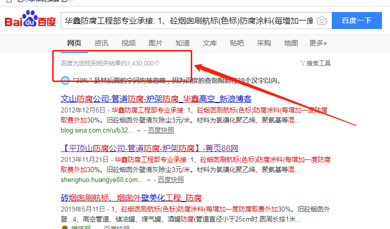390x229 pixels.
Task: Click the funnel icon beside 搜索工具
Action: point(303,63)
